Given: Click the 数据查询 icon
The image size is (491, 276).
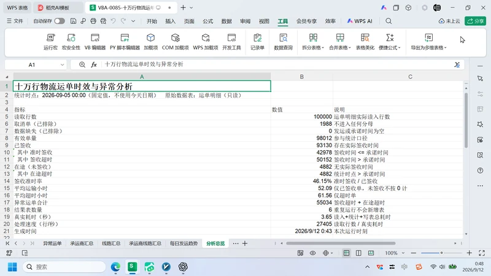Looking at the screenshot, I should pos(283,42).
